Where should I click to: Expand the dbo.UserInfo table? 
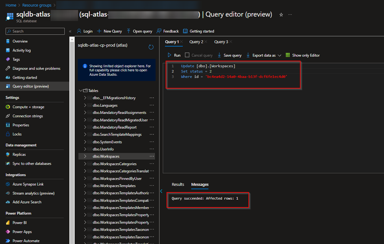[85, 149]
